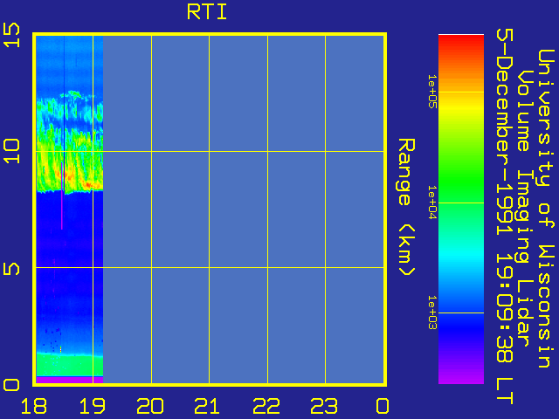The image size is (559, 419).
Task: Click the 10 km range axis label
Action: tap(11, 151)
